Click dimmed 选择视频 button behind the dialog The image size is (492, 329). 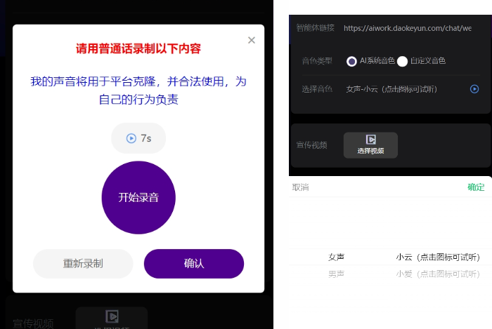tap(111, 318)
